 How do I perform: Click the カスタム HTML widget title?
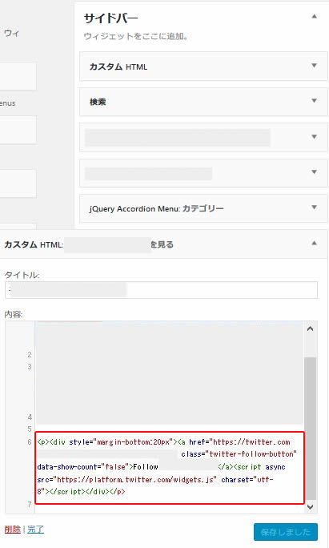pos(118,66)
